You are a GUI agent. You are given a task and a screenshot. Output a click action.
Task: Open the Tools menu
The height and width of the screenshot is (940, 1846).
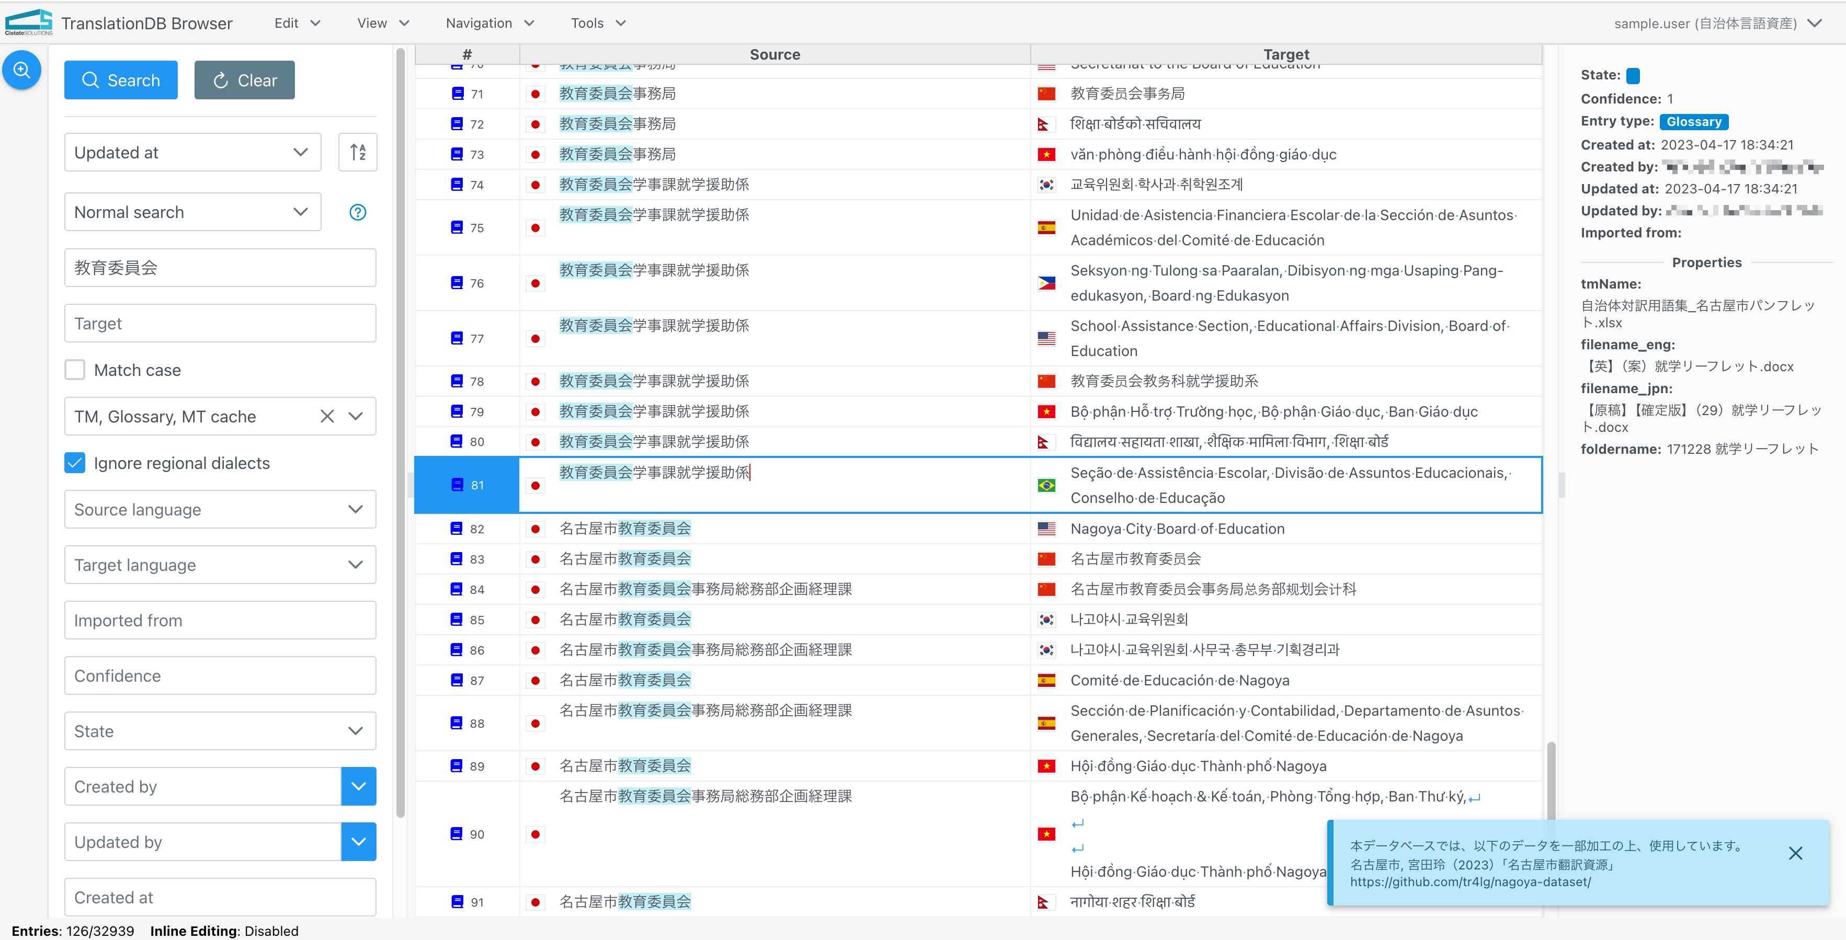click(597, 22)
